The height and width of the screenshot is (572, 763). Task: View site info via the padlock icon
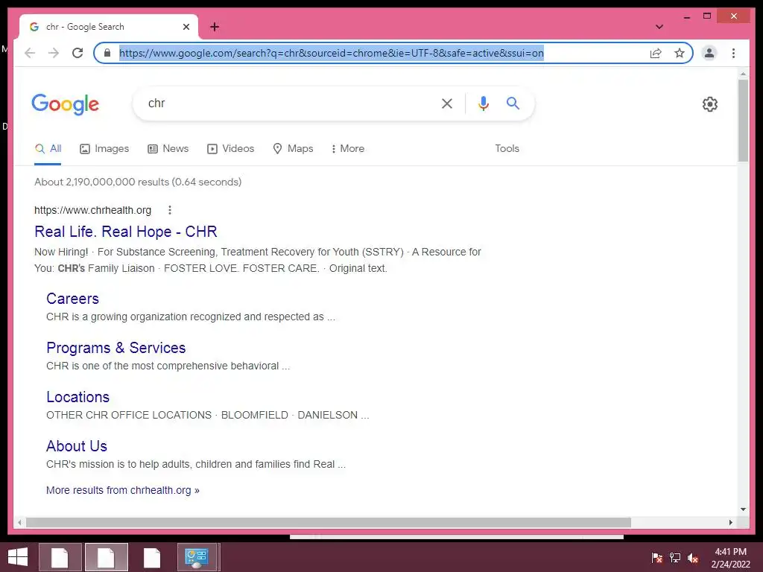tap(107, 53)
